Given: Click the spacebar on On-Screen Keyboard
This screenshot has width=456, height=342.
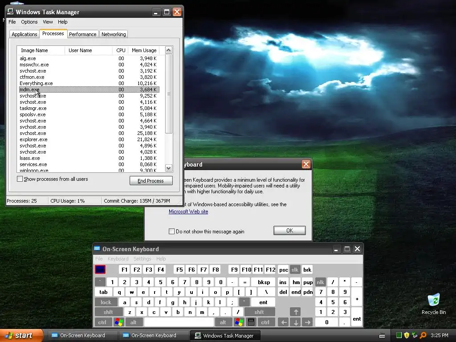Looking at the screenshot, I should (179, 322).
